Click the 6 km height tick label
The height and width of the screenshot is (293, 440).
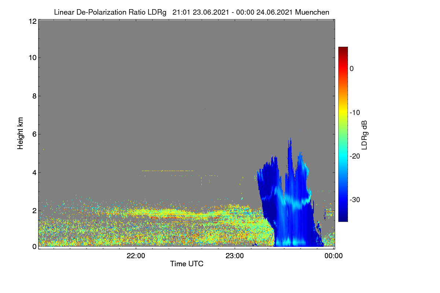(x=34, y=134)
